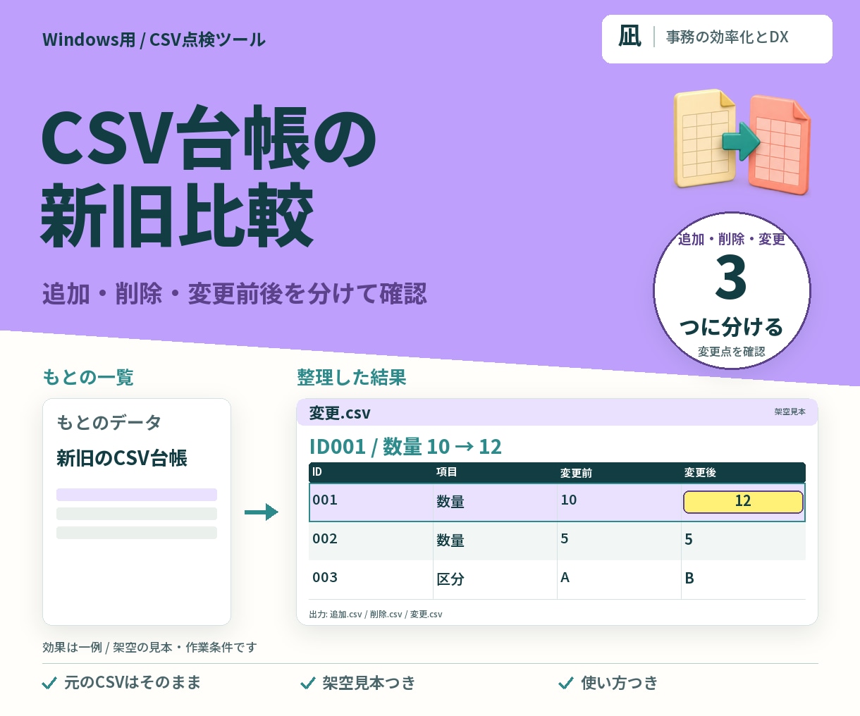The height and width of the screenshot is (716, 860).
Task: Click the 変更前 value A
Action: click(565, 578)
